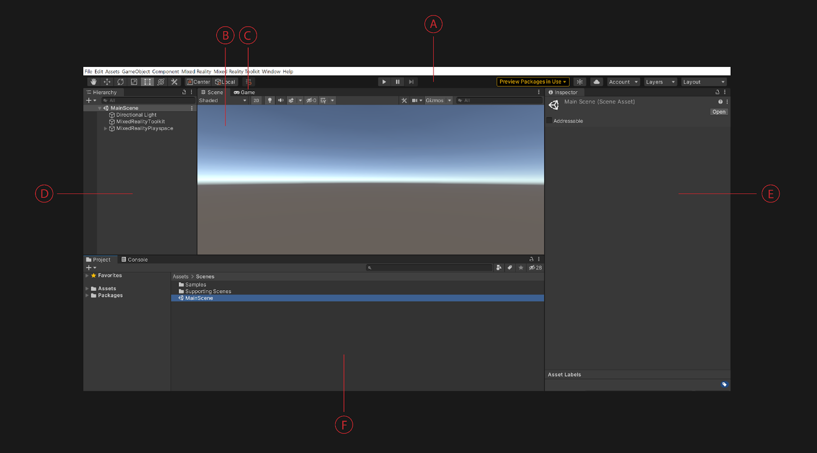Search by label tag icon in Project
This screenshot has width=817, height=453.
pos(510,267)
